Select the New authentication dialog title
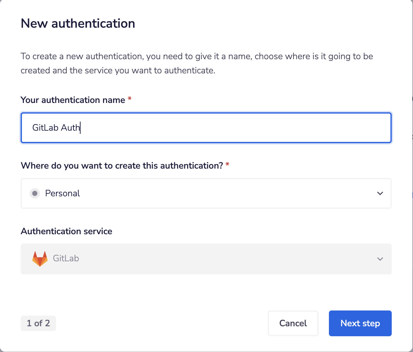Image resolution: width=413 pixels, height=352 pixels. (x=78, y=23)
